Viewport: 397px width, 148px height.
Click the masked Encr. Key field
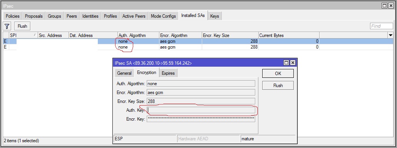(x=201, y=119)
